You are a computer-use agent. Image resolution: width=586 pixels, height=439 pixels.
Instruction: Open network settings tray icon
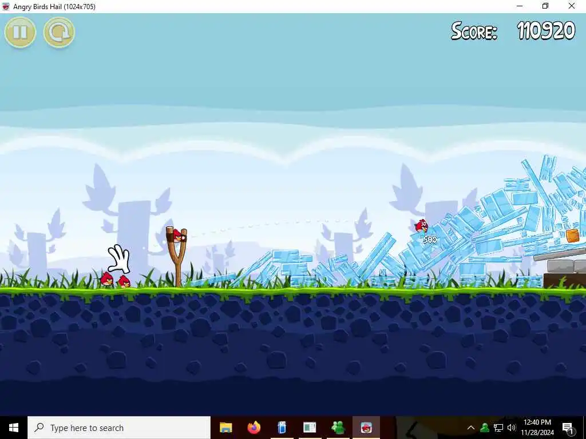[x=498, y=428]
